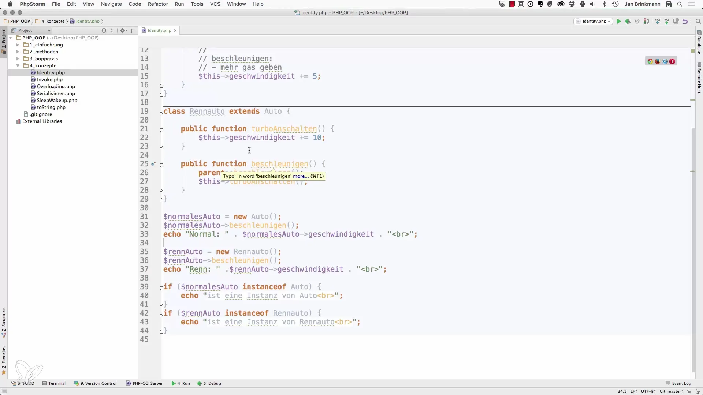Open Dropbox menu bar icon
703x395 pixels.
coord(572,4)
